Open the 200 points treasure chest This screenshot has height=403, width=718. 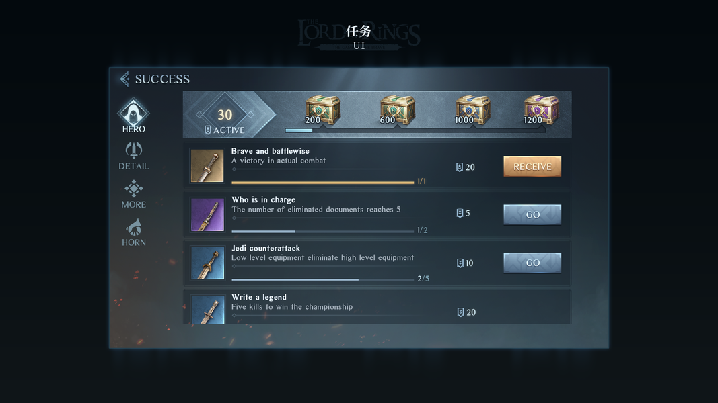click(x=323, y=109)
